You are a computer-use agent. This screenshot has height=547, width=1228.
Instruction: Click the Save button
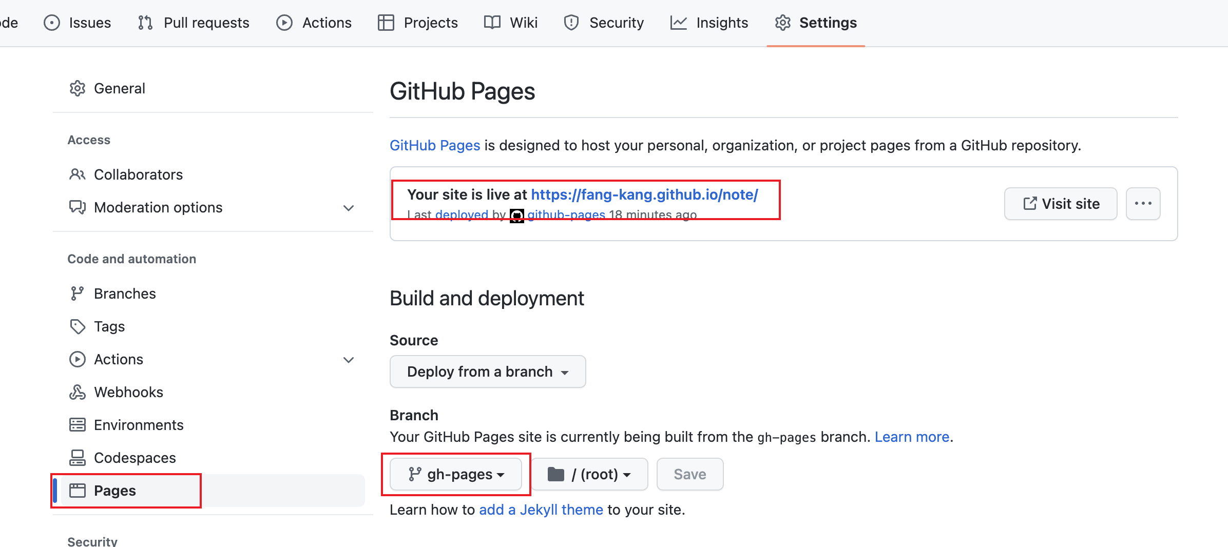690,474
